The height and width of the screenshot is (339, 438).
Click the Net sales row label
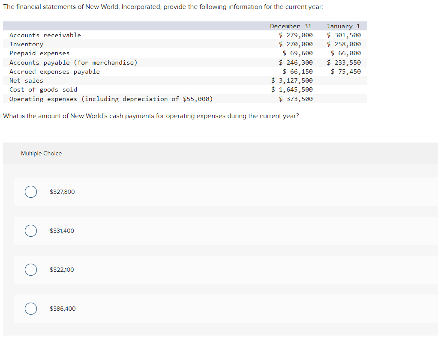26,80
